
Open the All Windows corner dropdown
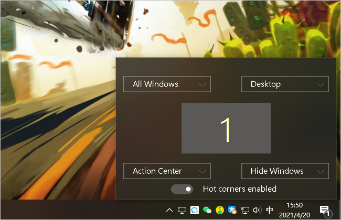pyautogui.click(x=167, y=84)
